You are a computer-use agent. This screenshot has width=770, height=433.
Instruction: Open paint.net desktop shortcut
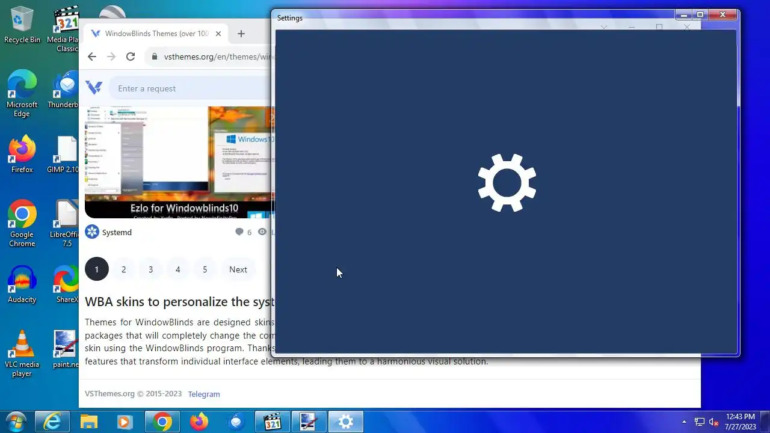65,349
